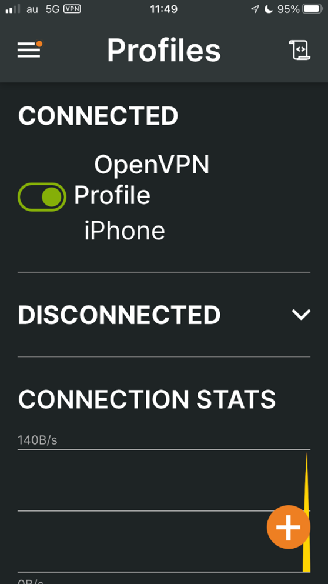Open the hamburger menu
The height and width of the screenshot is (584, 328).
(29, 49)
